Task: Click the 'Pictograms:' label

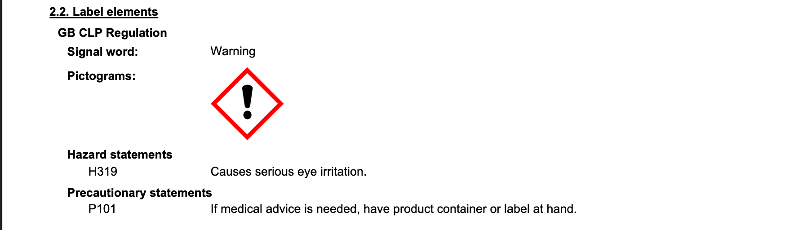Action: pyautogui.click(x=101, y=76)
